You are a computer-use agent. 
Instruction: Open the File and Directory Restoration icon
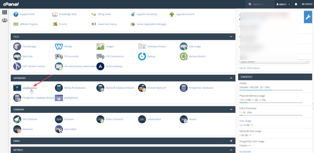(x=59, y=66)
